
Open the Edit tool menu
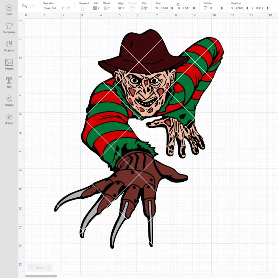tap(96, 8)
